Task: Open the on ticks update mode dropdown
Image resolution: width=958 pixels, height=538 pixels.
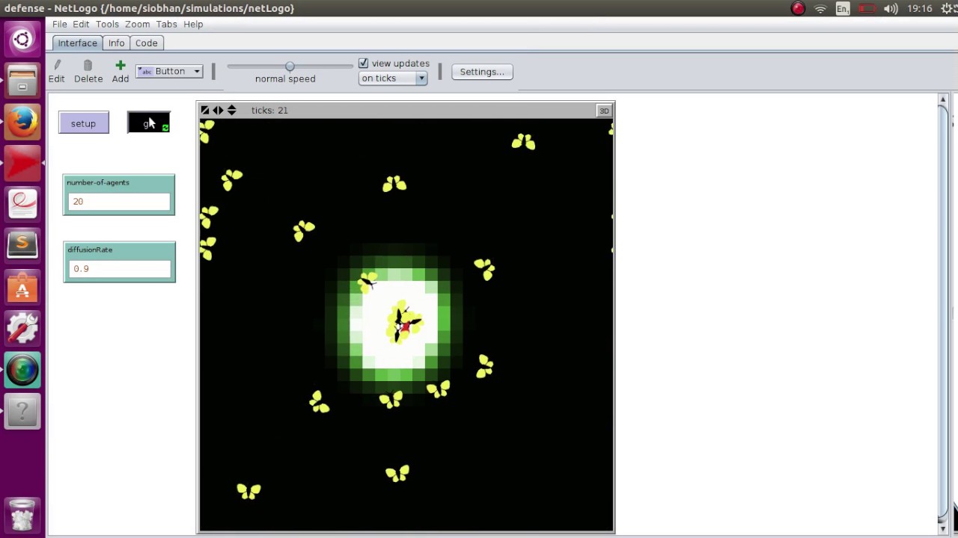Action: [x=393, y=78]
